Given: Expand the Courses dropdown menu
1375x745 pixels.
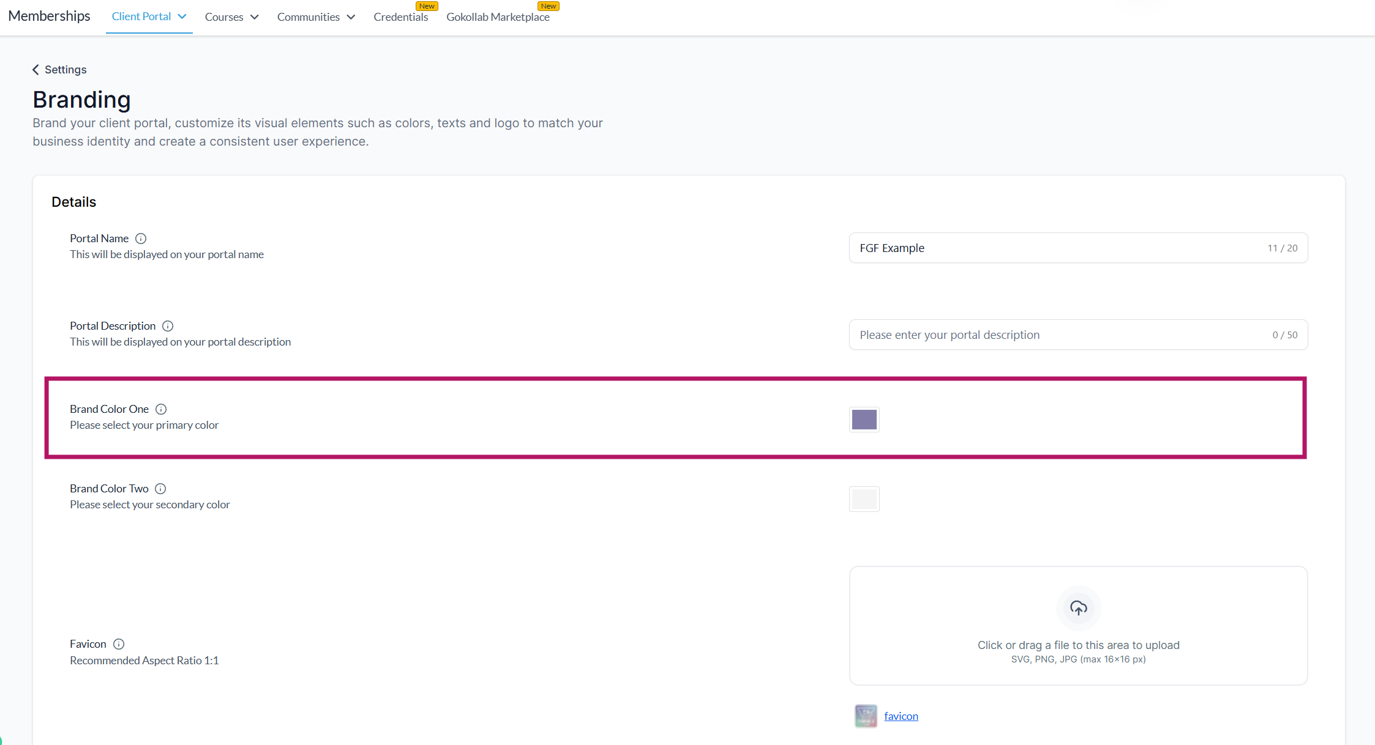Looking at the screenshot, I should click(x=255, y=17).
